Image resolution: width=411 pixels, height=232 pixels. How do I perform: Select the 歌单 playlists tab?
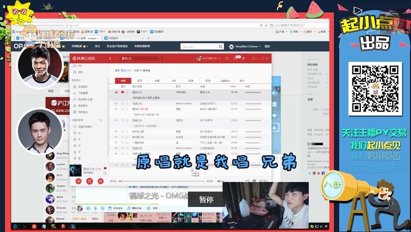coord(191,81)
